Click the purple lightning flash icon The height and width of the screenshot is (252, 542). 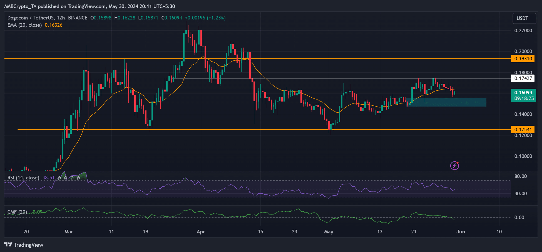click(x=455, y=166)
